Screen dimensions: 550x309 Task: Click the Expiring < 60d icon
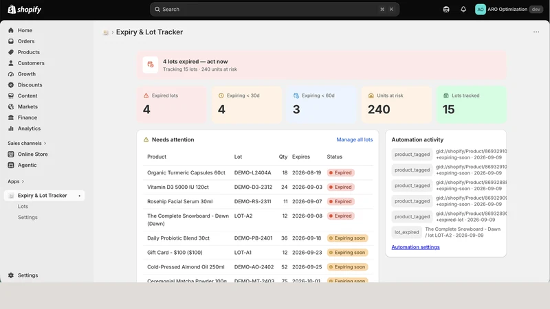coord(296,95)
